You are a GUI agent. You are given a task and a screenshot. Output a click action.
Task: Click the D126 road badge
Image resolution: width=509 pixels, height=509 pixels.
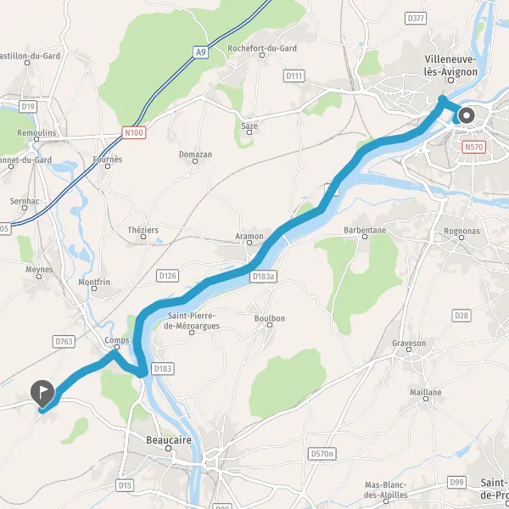click(x=167, y=276)
